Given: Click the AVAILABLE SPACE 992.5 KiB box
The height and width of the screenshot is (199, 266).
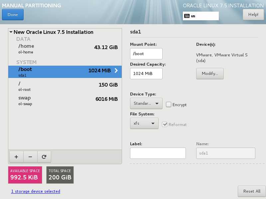Looking at the screenshot, I should 25,175.
